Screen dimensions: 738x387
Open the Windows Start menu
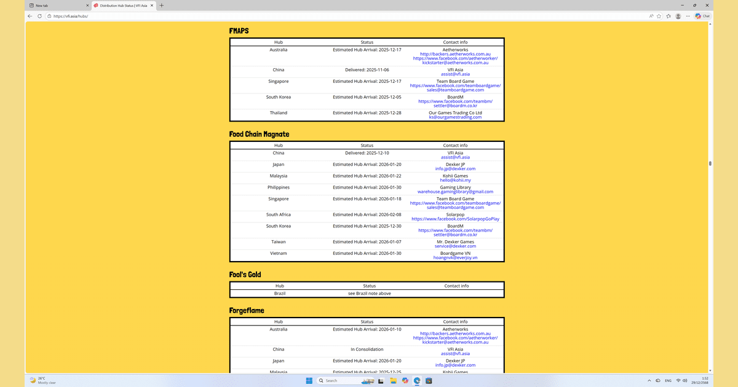309,381
